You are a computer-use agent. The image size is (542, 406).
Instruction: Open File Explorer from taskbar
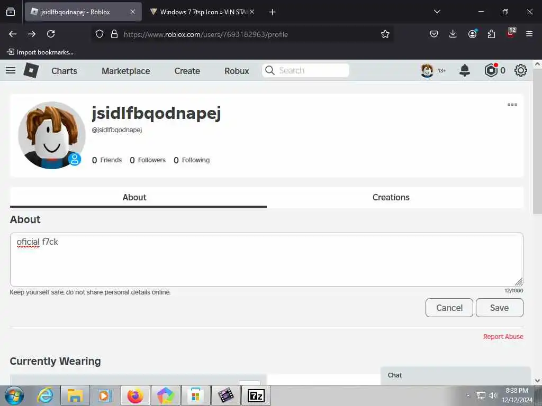pos(75,395)
